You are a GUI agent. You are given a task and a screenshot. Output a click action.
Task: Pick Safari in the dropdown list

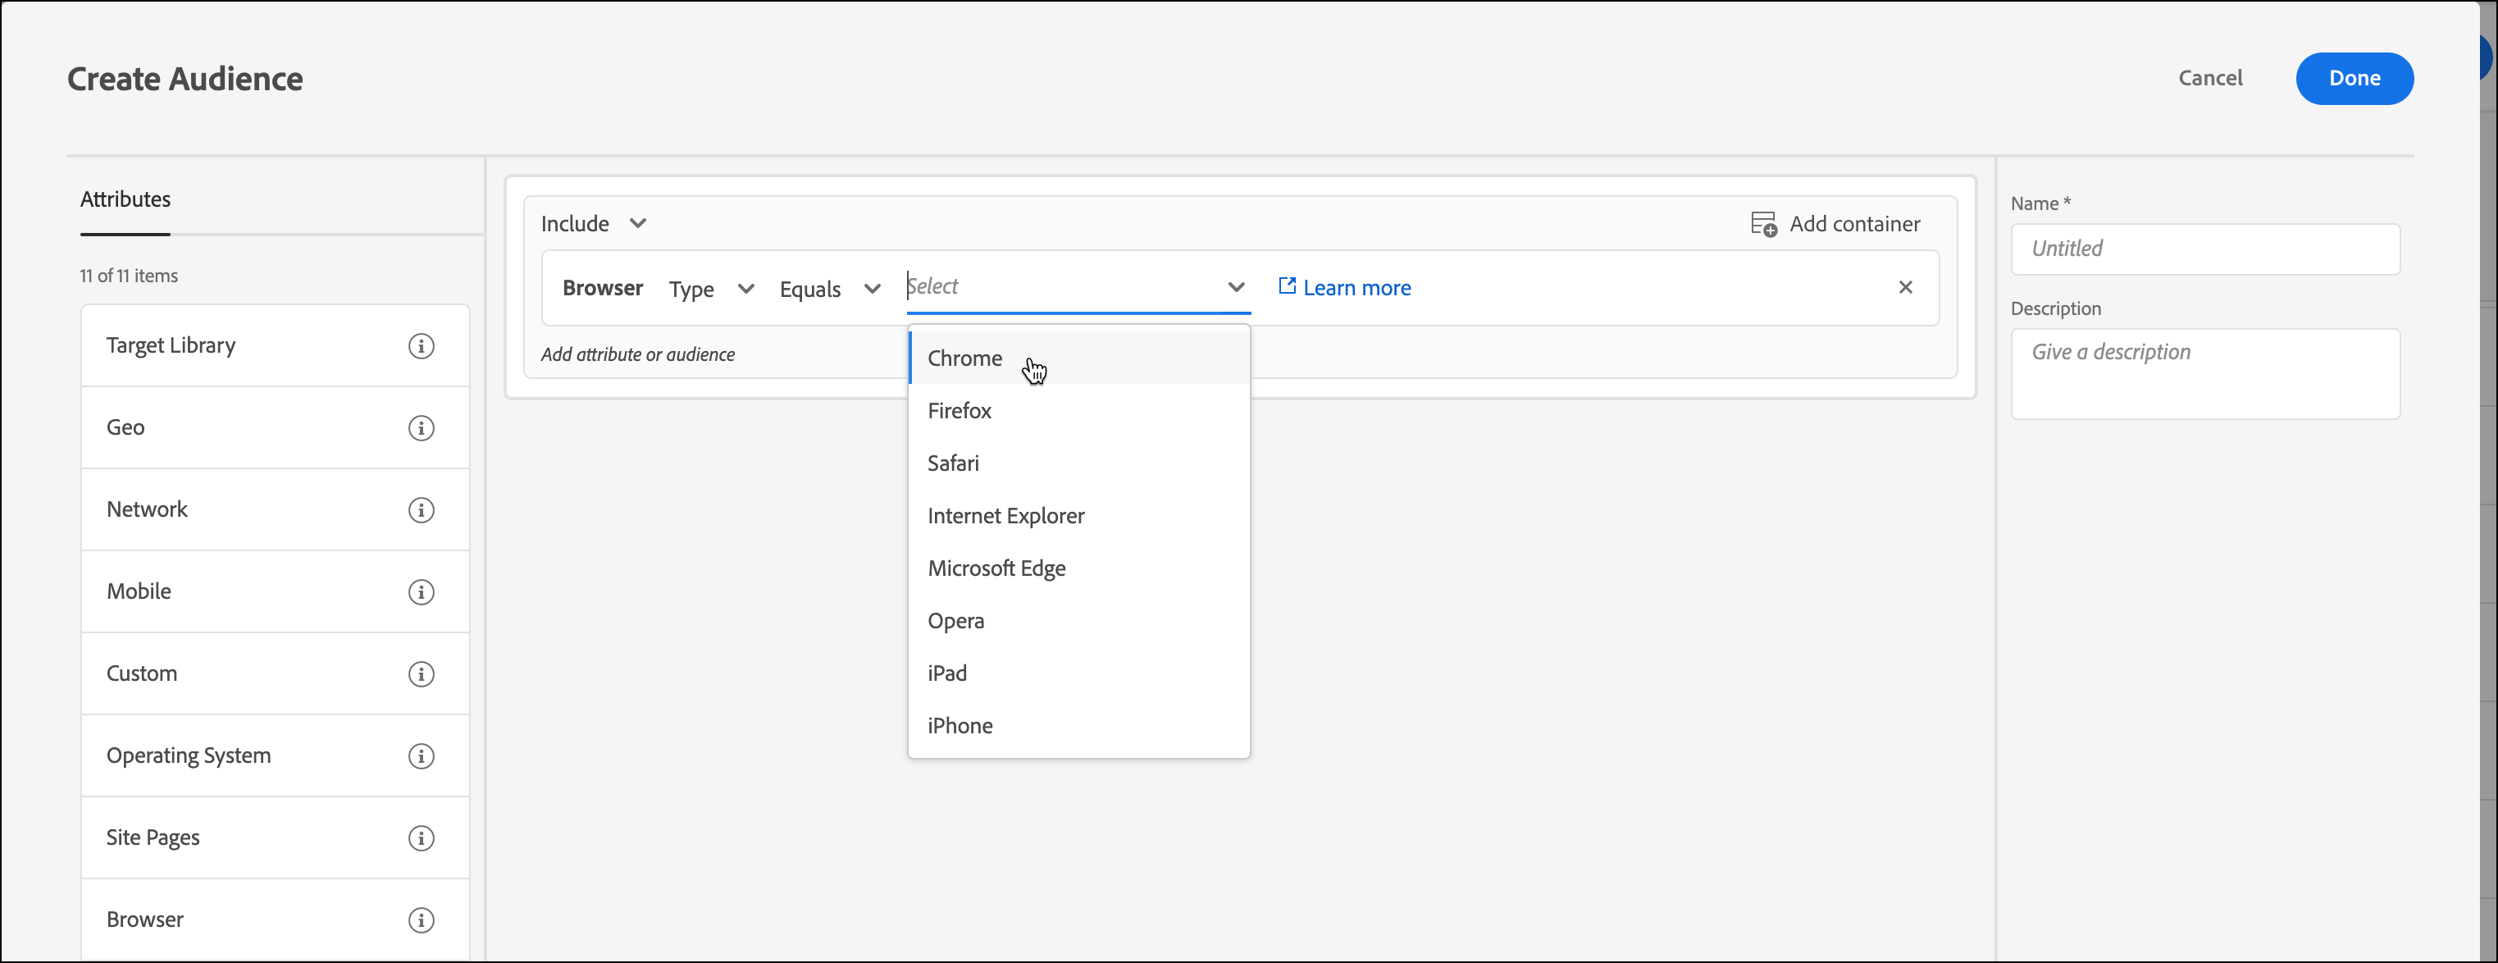coord(952,463)
